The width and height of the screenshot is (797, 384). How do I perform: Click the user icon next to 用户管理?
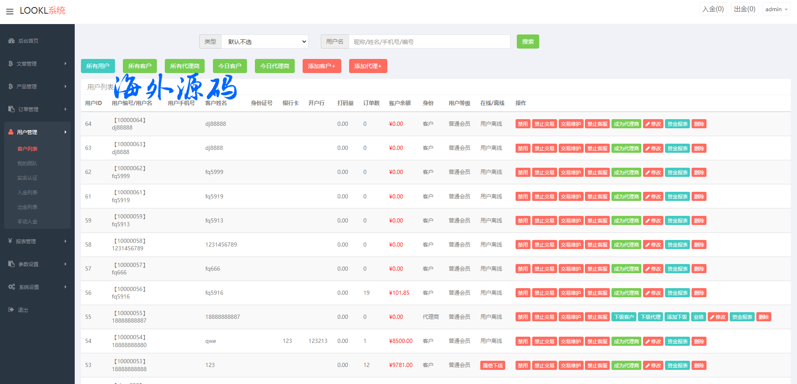coord(11,132)
